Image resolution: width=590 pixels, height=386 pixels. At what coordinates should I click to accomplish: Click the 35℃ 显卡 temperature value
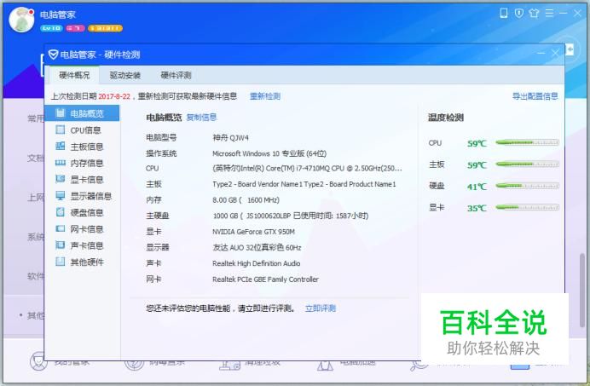coord(477,208)
